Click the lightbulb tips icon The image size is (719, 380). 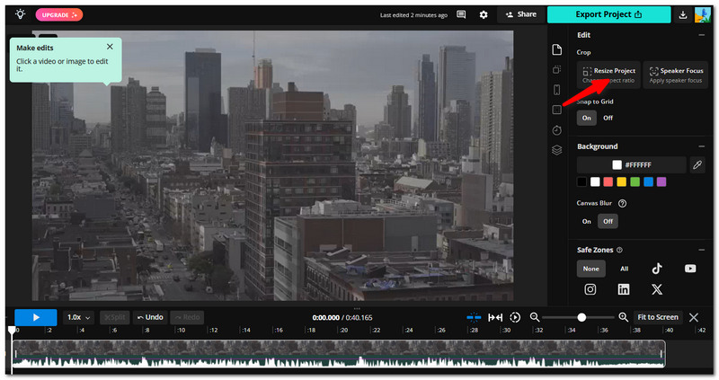click(x=20, y=14)
